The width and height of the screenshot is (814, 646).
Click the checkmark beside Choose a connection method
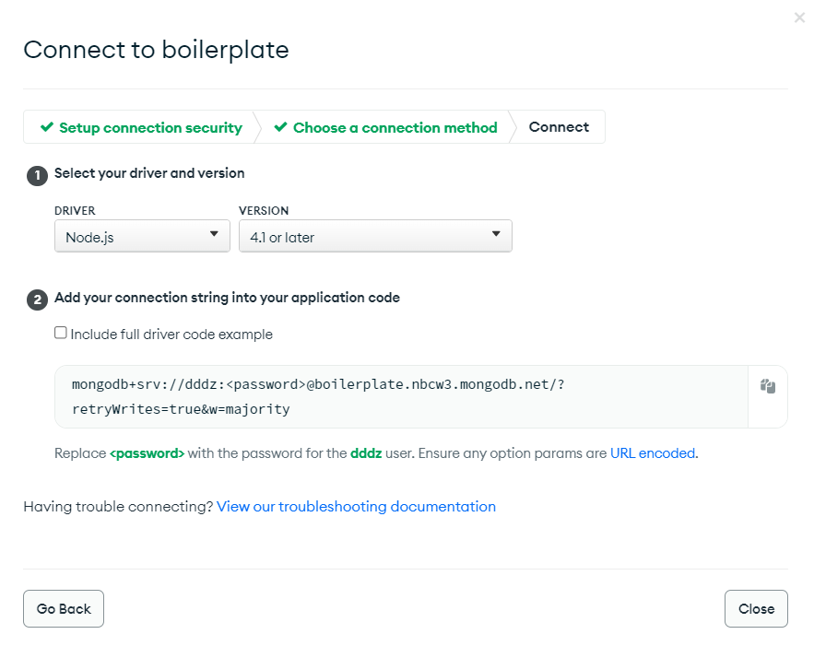[x=280, y=128]
